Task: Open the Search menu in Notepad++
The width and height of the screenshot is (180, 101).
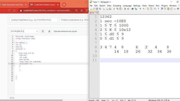Action: tap(102, 6)
